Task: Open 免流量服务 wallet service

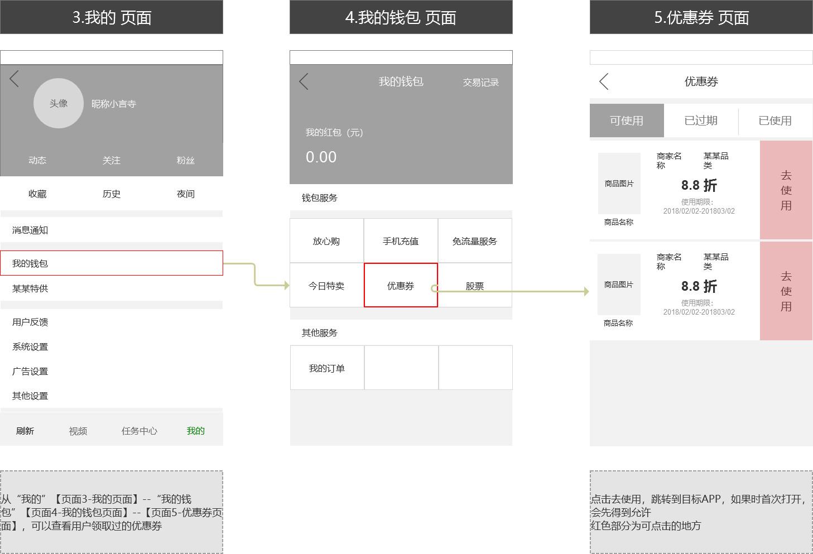Action: [475, 240]
